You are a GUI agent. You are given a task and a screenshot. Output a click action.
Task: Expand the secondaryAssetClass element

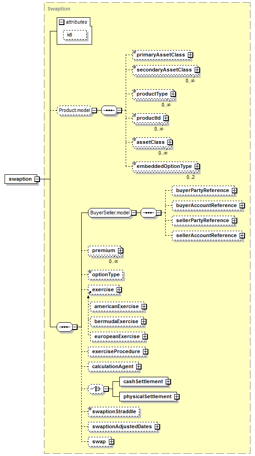click(x=197, y=70)
